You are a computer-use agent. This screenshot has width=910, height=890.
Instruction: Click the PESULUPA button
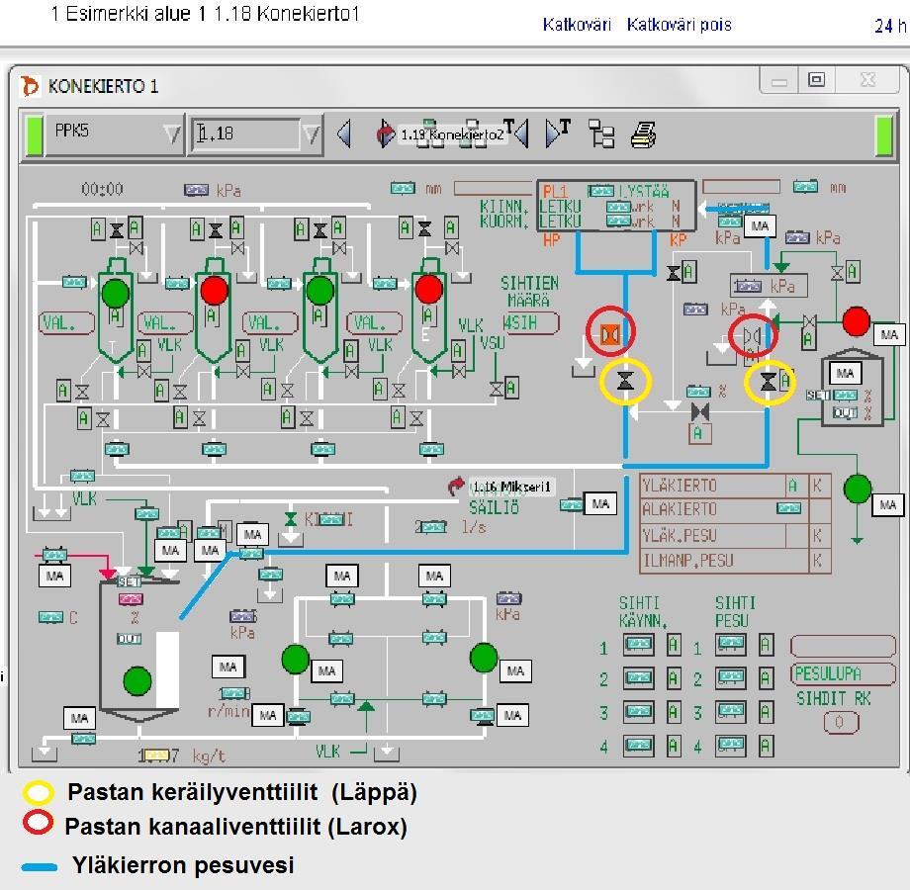point(843,673)
